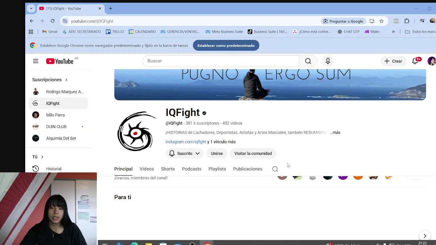Image resolution: width=436 pixels, height=245 pixels.
Task: Open apps grid in bookmarks bar
Action: click(x=31, y=32)
